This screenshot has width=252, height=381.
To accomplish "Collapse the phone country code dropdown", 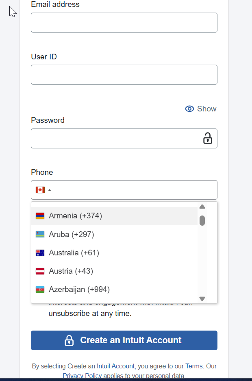I will (50, 190).
